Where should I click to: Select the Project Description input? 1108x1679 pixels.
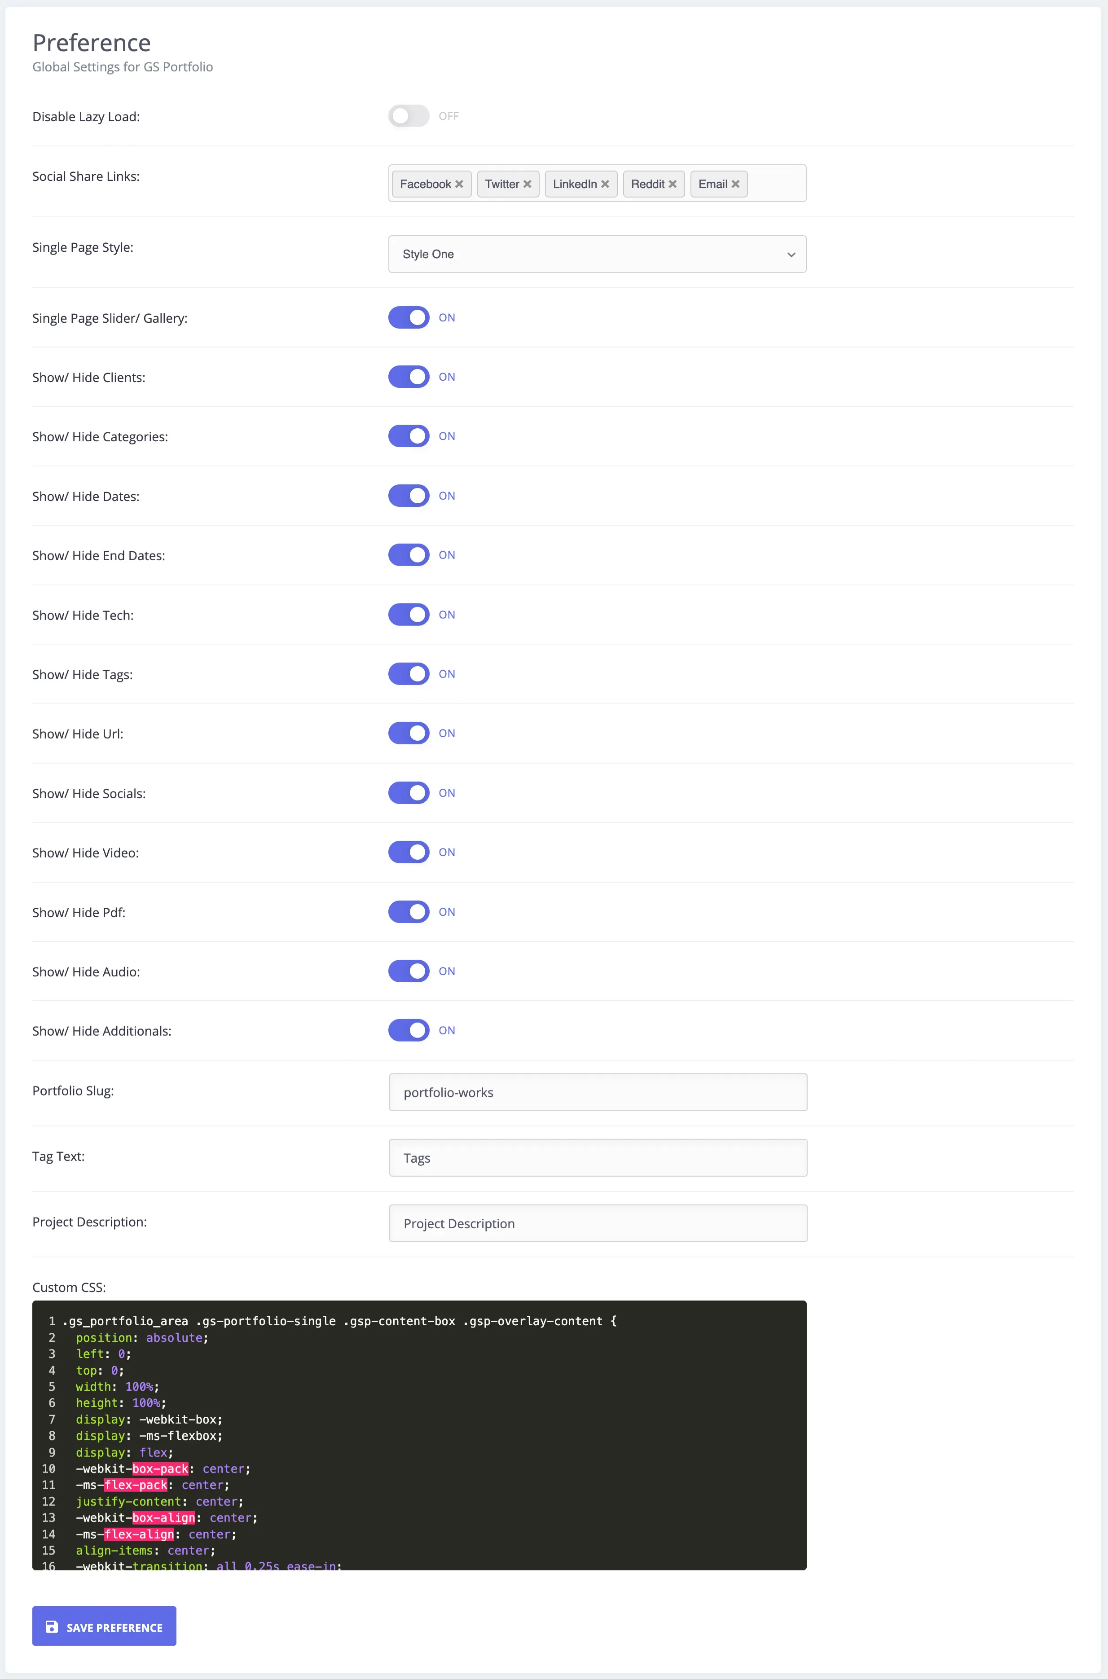coord(597,1223)
